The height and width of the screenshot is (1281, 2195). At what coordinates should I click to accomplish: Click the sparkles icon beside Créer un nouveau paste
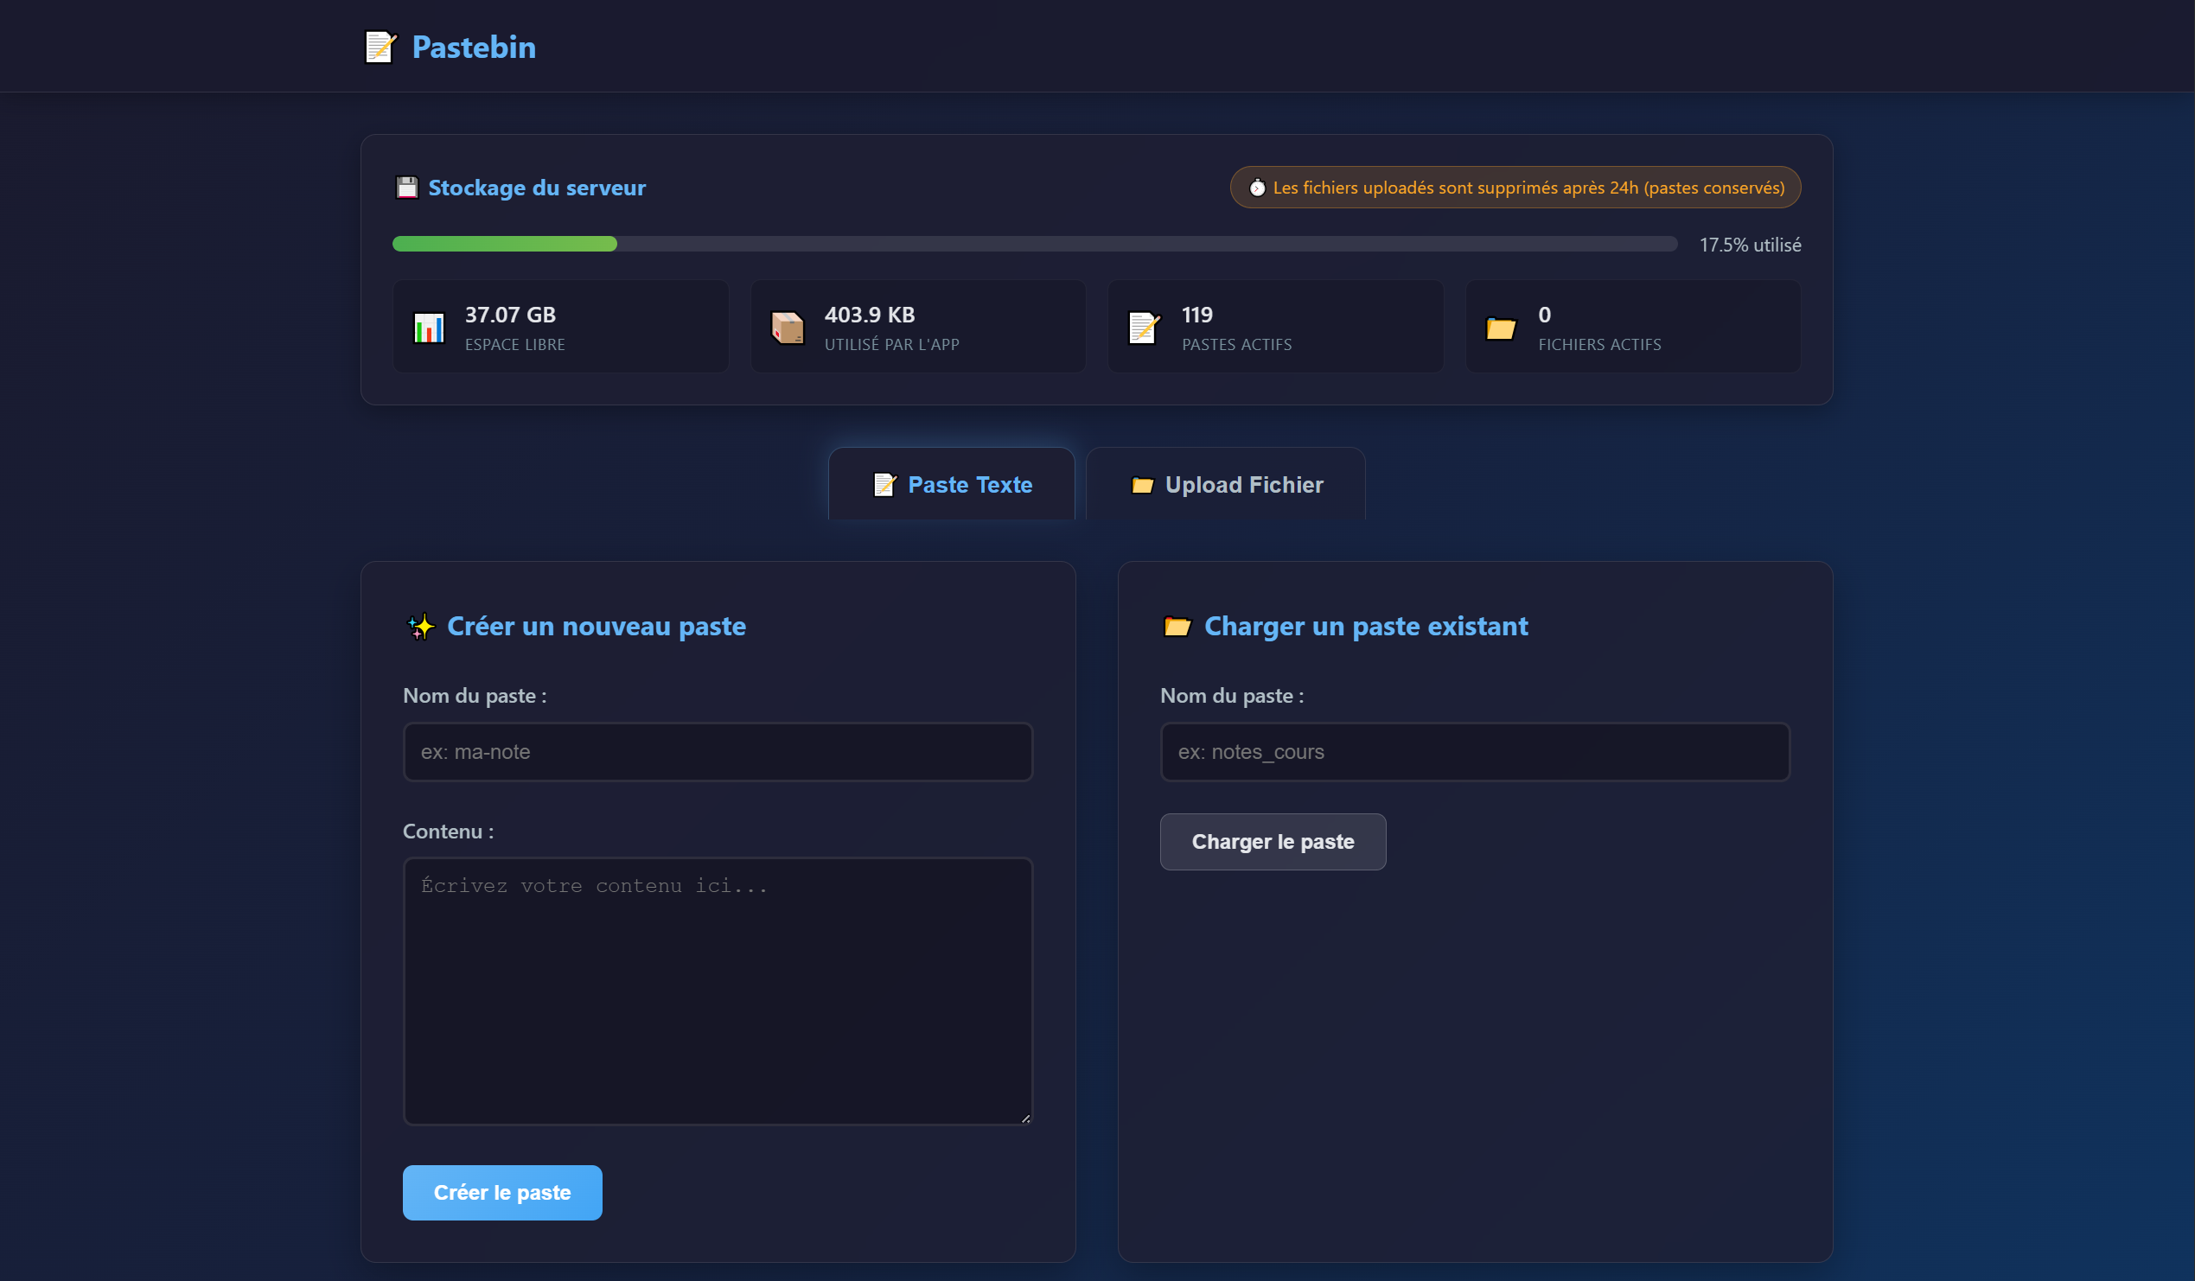coord(422,625)
